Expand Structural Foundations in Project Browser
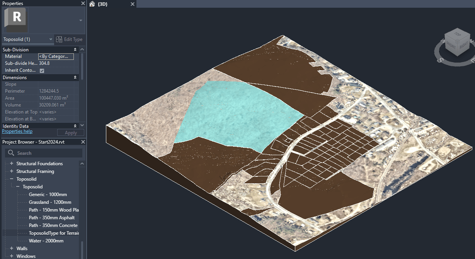 coord(11,163)
